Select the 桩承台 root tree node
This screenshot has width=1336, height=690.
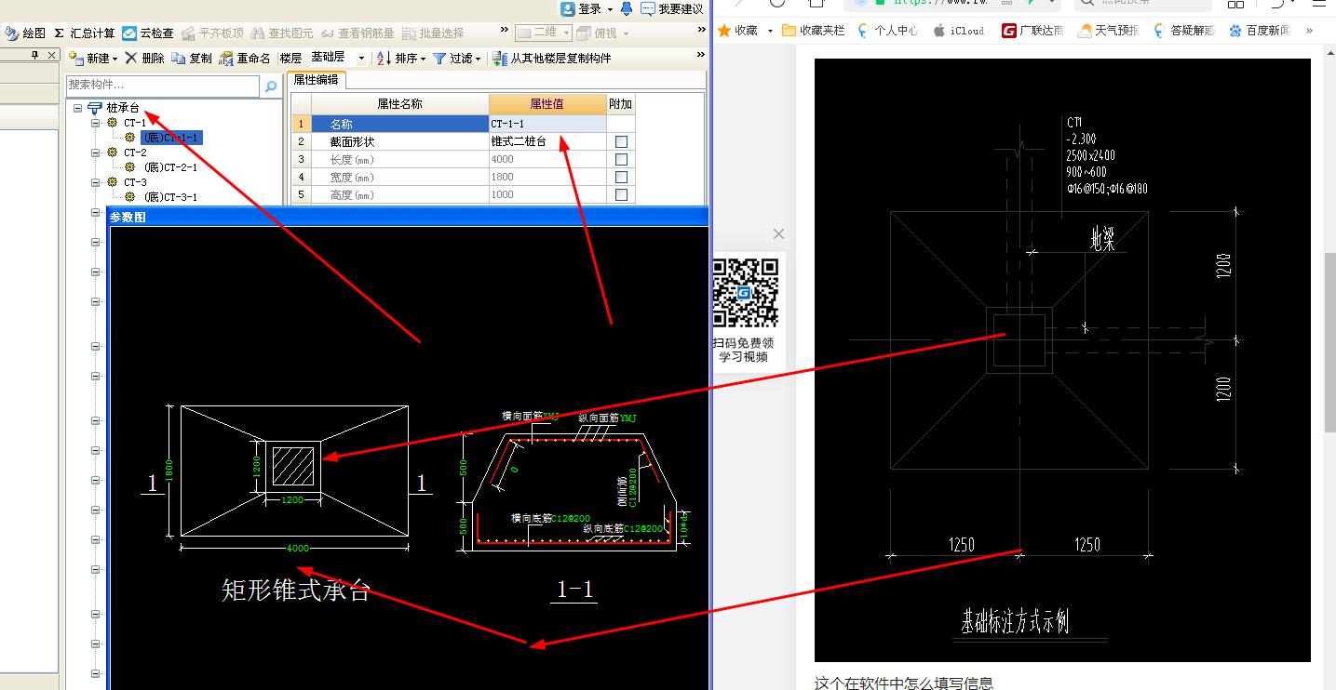coord(122,108)
